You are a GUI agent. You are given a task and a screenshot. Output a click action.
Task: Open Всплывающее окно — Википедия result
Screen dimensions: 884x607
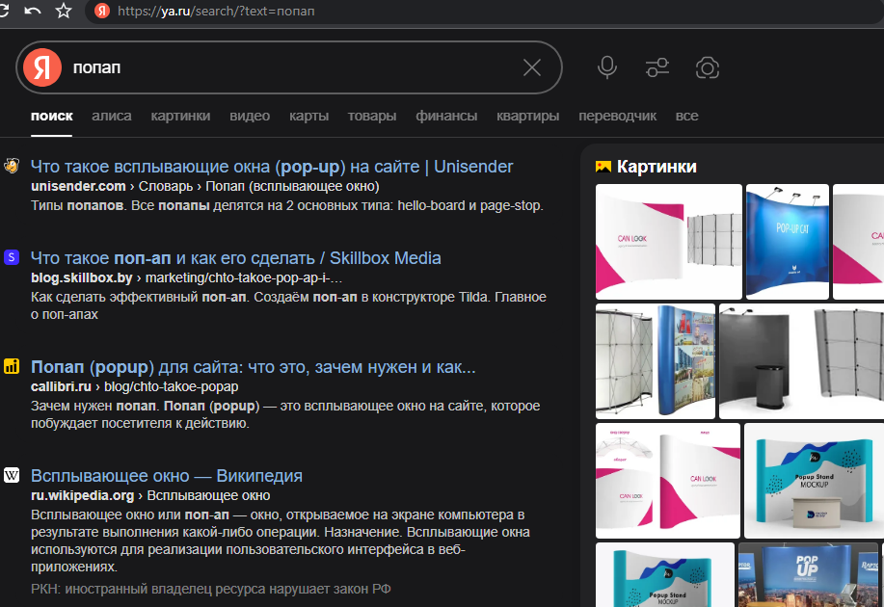(x=167, y=476)
